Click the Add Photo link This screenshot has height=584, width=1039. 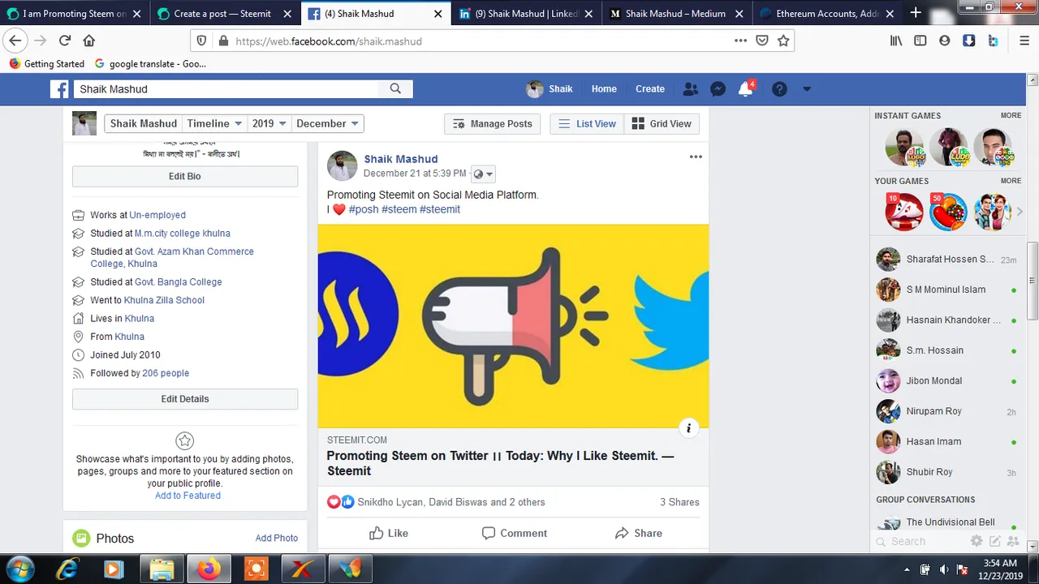pyautogui.click(x=276, y=538)
